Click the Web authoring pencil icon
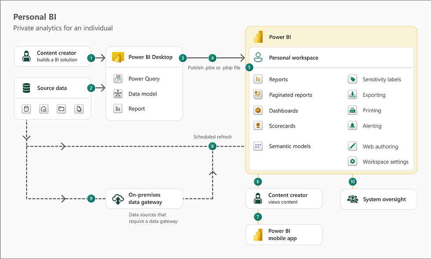The image size is (431, 259). 352,146
